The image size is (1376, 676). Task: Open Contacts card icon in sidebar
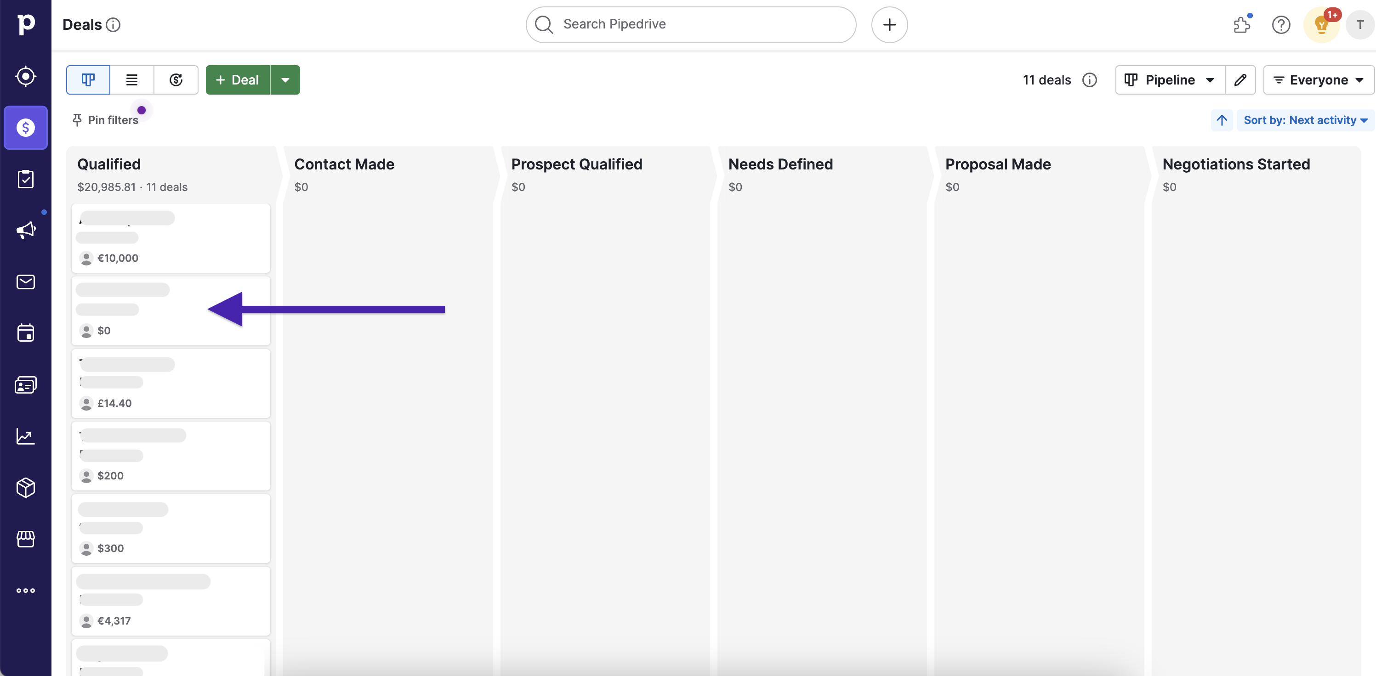(26, 384)
